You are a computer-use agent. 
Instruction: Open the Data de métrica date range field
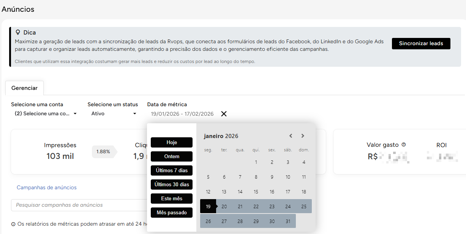[x=182, y=114]
